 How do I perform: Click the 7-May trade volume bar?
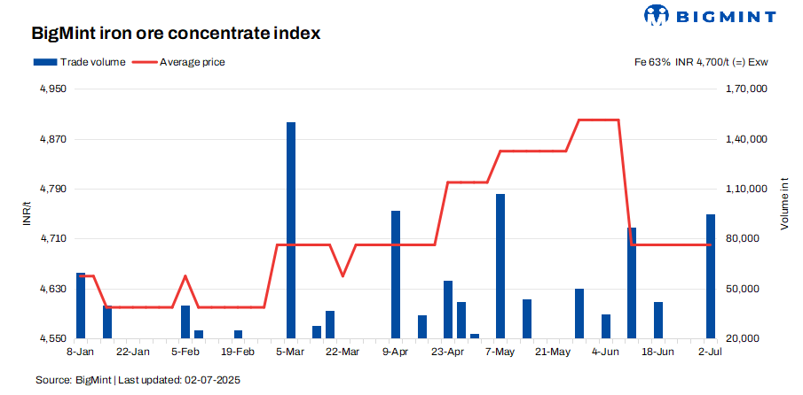(x=500, y=266)
